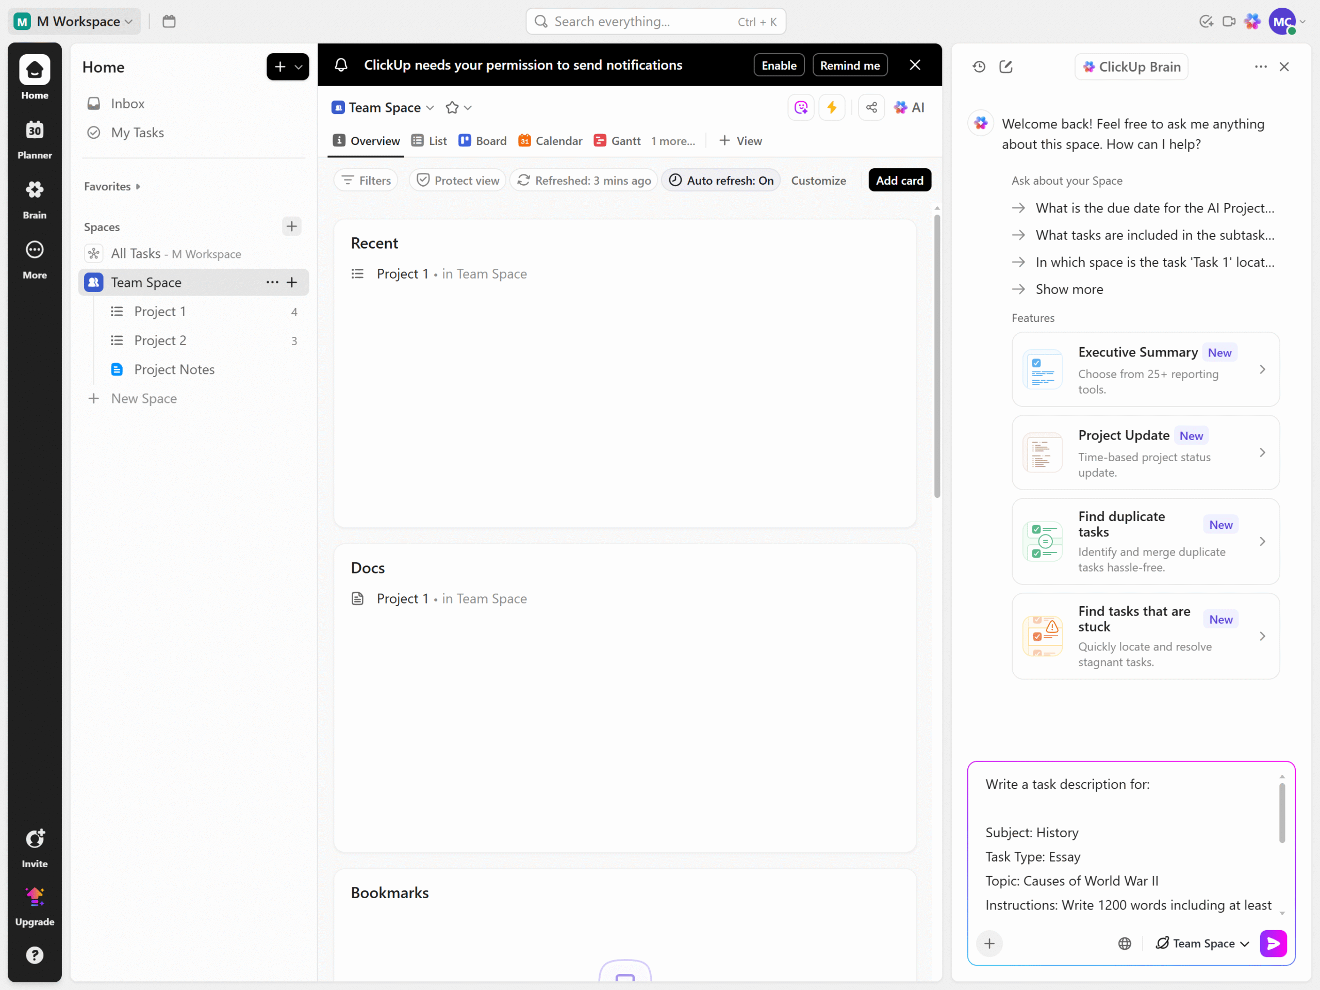Image resolution: width=1320 pixels, height=990 pixels.
Task: Switch to the Board tab
Action: pos(482,141)
